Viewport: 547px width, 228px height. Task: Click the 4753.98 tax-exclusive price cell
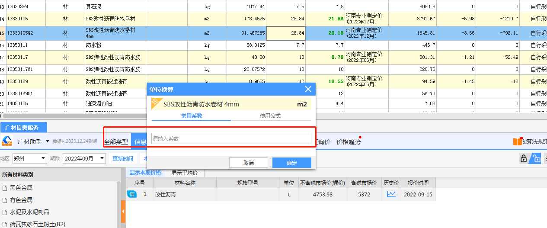click(322, 194)
